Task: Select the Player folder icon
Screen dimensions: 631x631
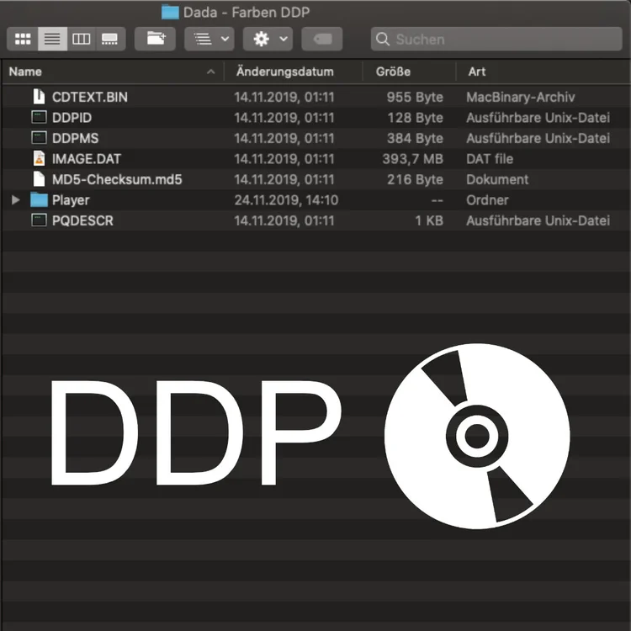Action: (x=39, y=199)
